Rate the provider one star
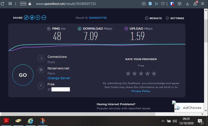This screenshot has height=126, width=208. tap(128, 73)
